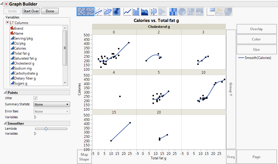This screenshot has height=164, width=278.
Task: Click the cholesterol level 10 panel header
Action: click(203, 72)
